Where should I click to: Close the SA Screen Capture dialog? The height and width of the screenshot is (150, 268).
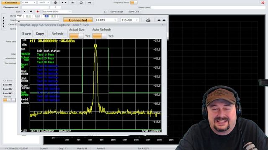[x=162, y=25]
